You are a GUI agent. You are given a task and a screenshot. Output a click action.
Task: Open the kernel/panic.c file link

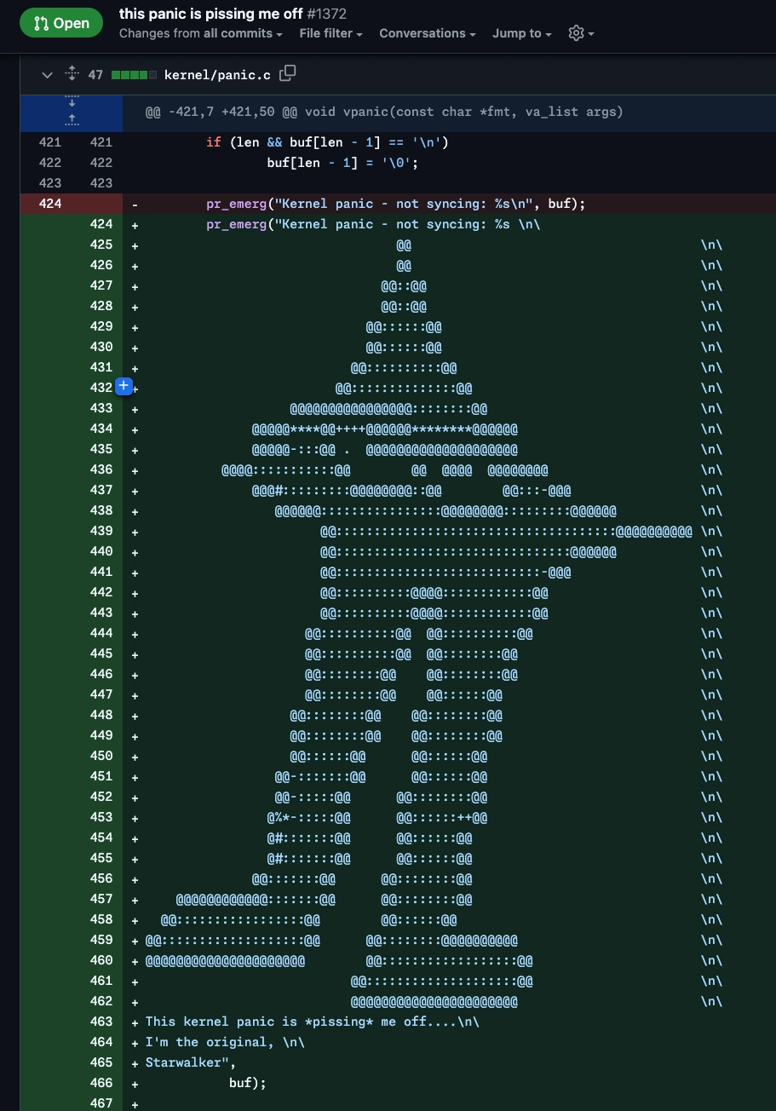pos(217,75)
